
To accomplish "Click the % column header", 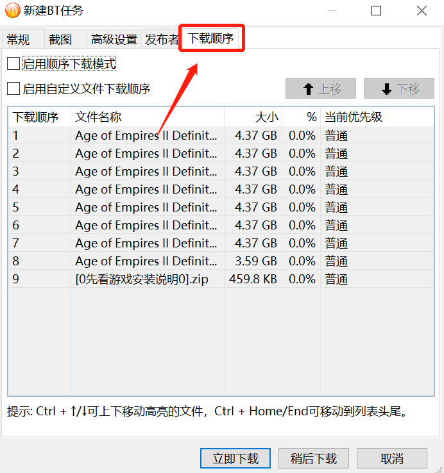I will [x=301, y=117].
